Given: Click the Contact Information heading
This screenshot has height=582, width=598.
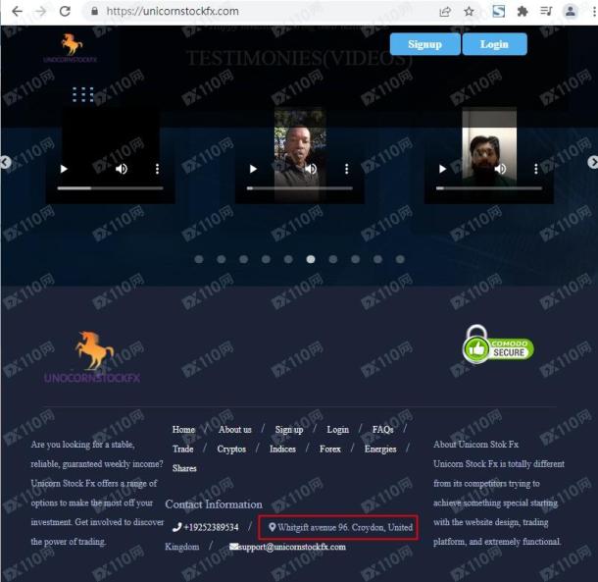Looking at the screenshot, I should pos(214,504).
